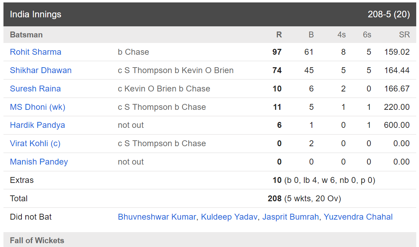Open Virat Kohli (c) profile link
The height and width of the screenshot is (247, 419).
(35, 143)
